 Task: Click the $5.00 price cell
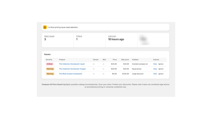tap(114, 74)
